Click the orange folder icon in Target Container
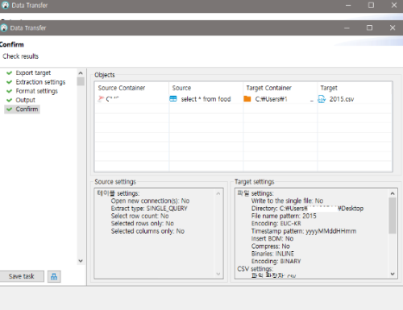Image resolution: width=403 pixels, height=310 pixels. tap(247, 99)
